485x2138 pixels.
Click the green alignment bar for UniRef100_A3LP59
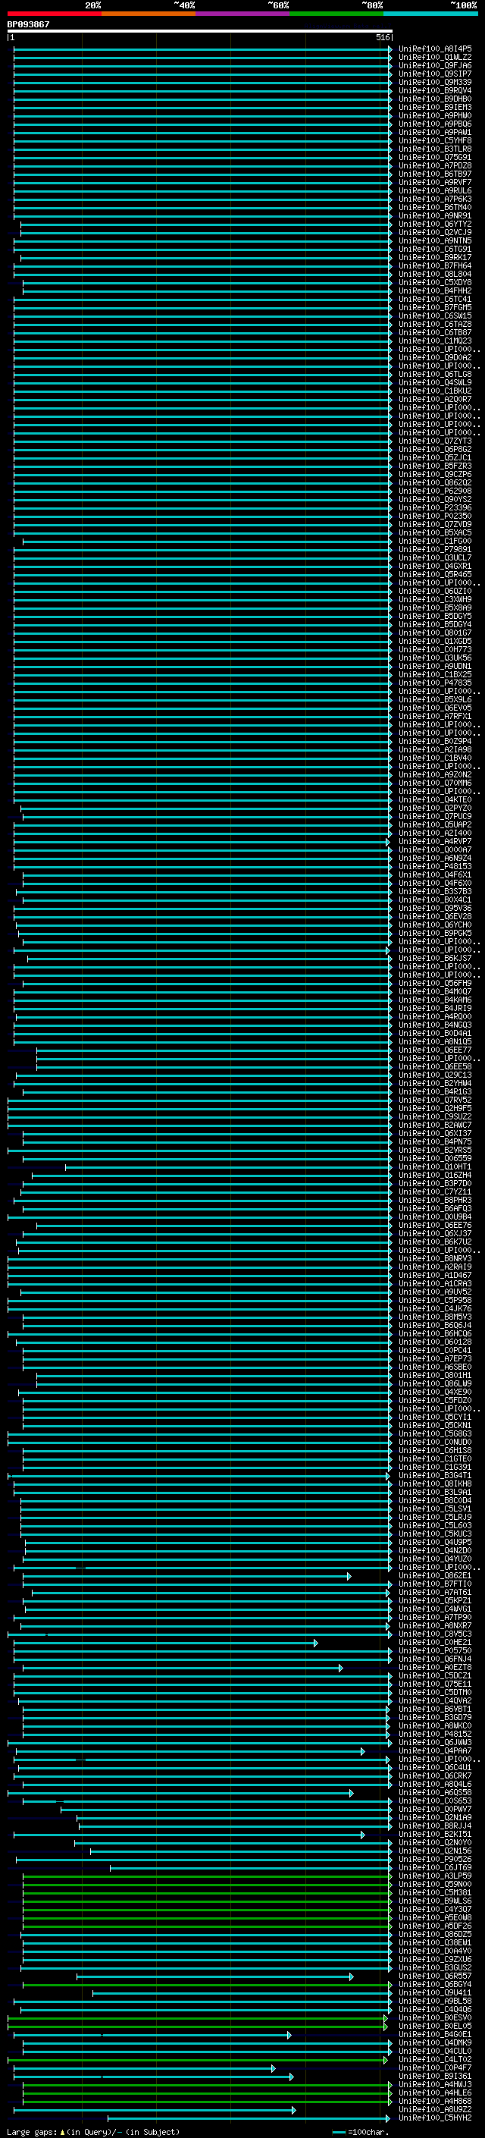point(206,1876)
